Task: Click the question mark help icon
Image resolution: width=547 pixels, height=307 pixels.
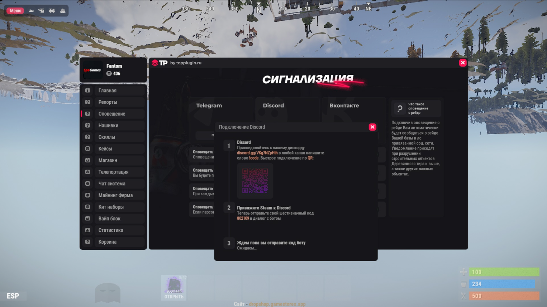Action: coord(400,108)
